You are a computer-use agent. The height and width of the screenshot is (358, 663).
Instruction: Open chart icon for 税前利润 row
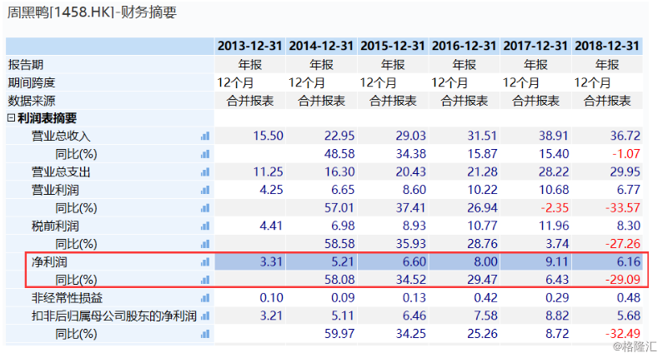pos(205,226)
